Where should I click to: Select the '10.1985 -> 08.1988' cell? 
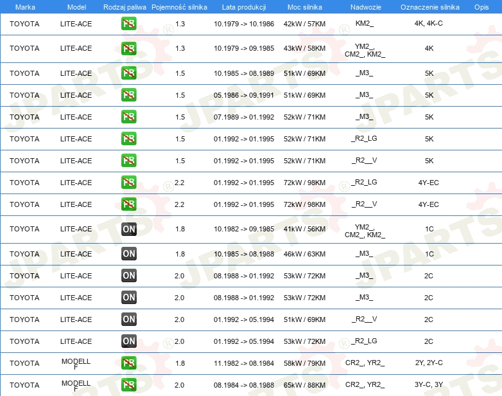coord(244,254)
